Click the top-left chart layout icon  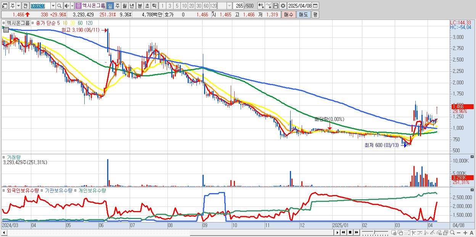point(5,6)
